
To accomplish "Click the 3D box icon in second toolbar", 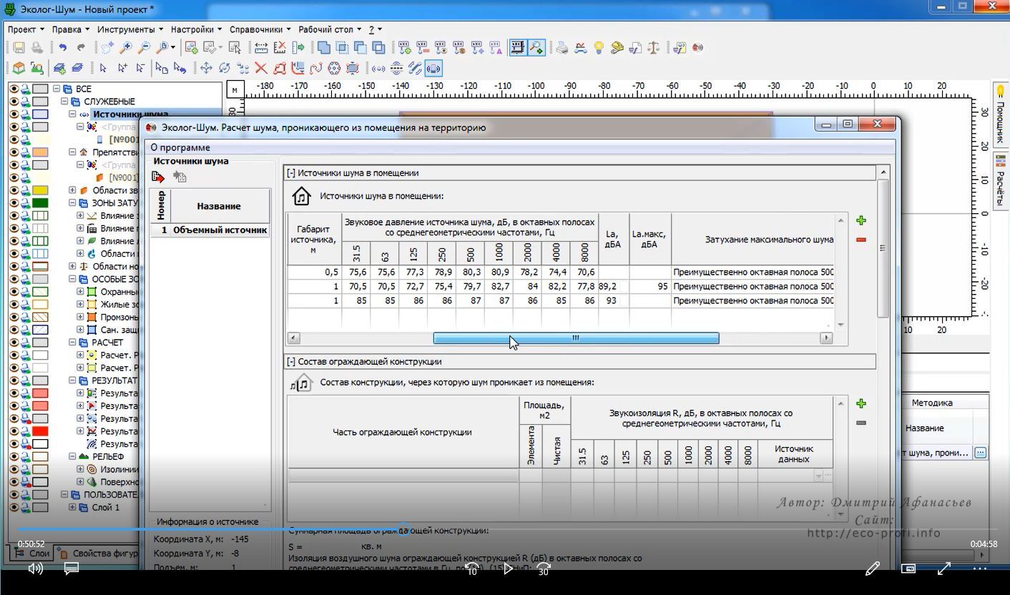I will tap(19, 68).
